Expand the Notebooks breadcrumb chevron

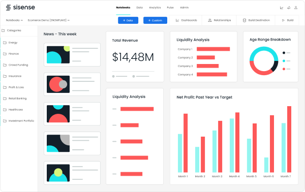click(21, 20)
